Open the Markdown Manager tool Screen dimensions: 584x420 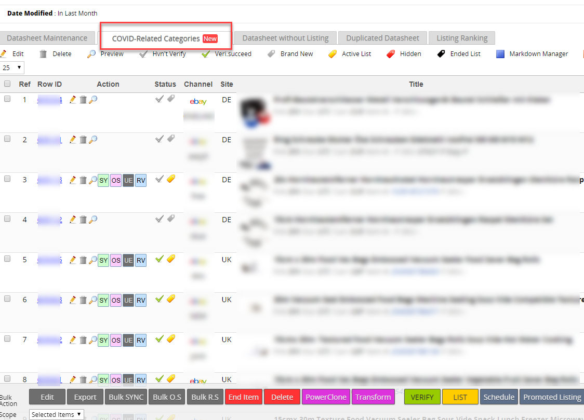[533, 54]
